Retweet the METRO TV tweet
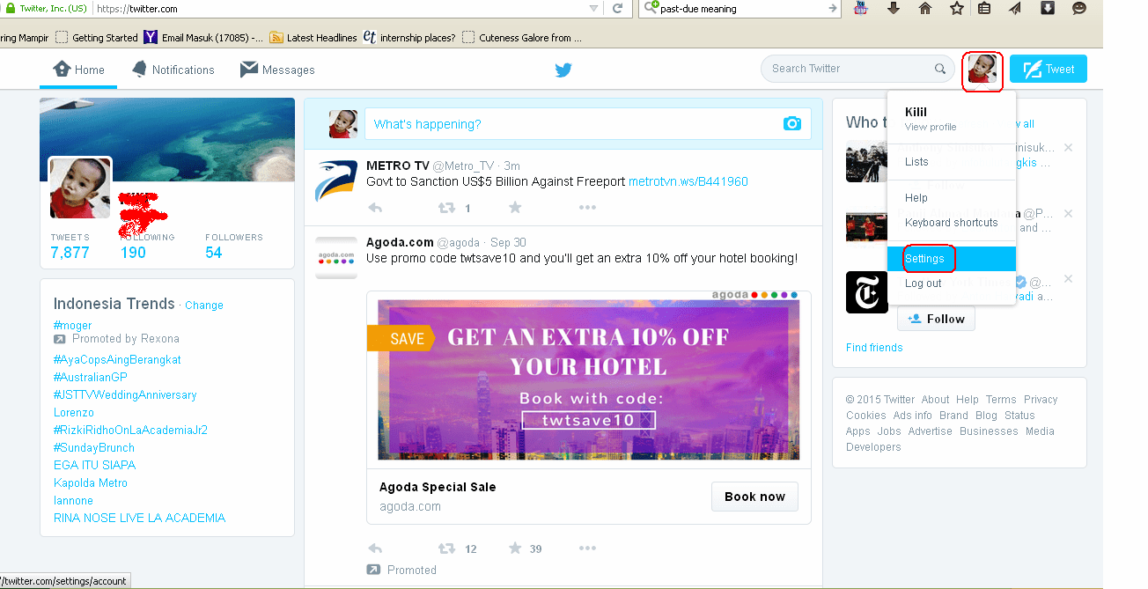This screenshot has height=589, width=1148. (446, 208)
